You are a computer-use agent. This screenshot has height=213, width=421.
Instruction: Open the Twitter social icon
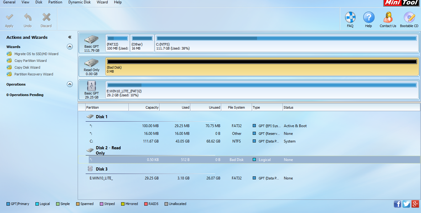click(406, 204)
